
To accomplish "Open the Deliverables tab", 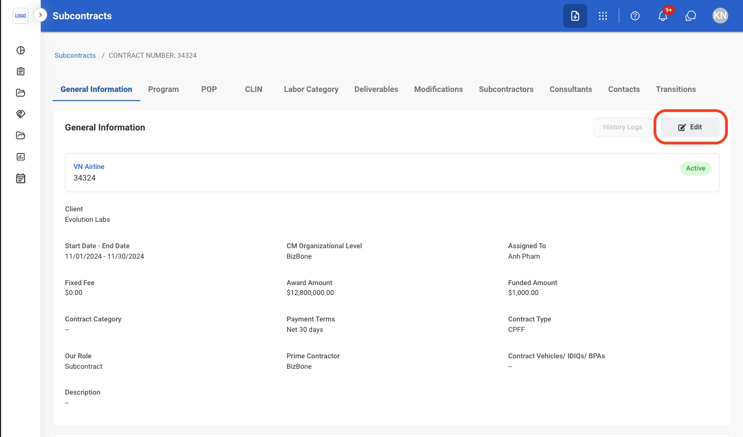I will (376, 89).
